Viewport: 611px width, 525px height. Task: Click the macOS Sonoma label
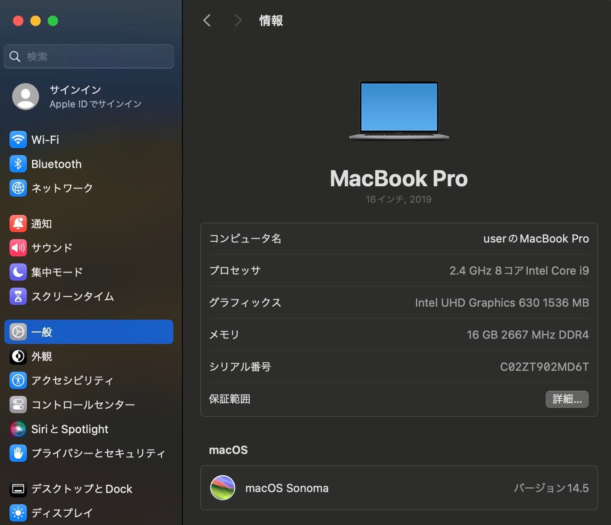click(287, 488)
